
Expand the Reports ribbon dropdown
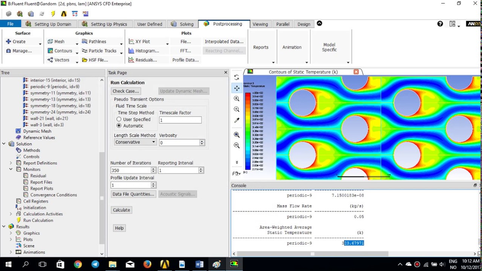[273, 62]
